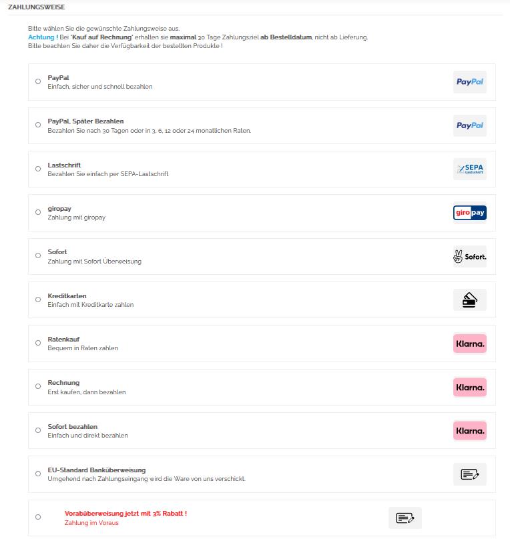Click the Vorabüberweisung payment slip icon
The image size is (510, 539).
tap(405, 518)
